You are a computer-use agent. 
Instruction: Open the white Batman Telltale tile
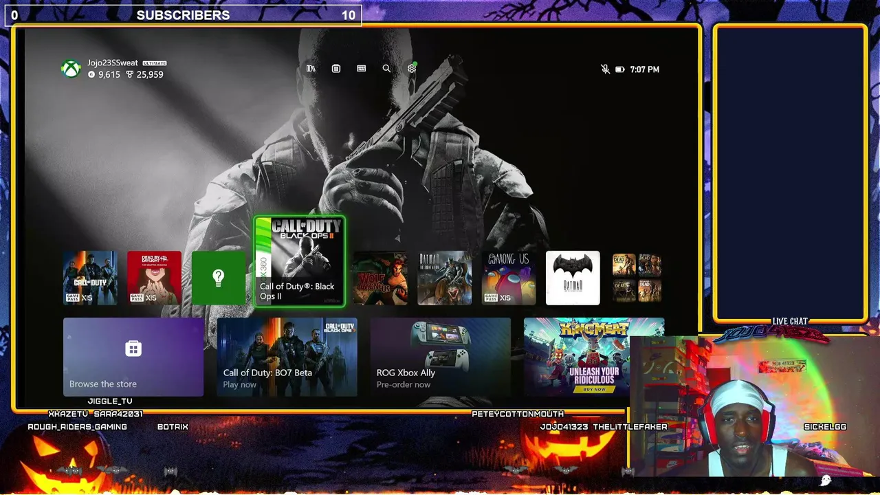point(573,278)
